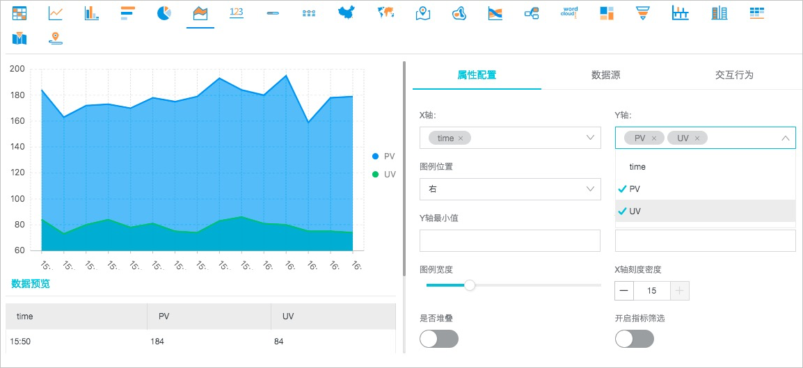Select the treemap chart icon
The width and height of the screenshot is (803, 368).
607,13
